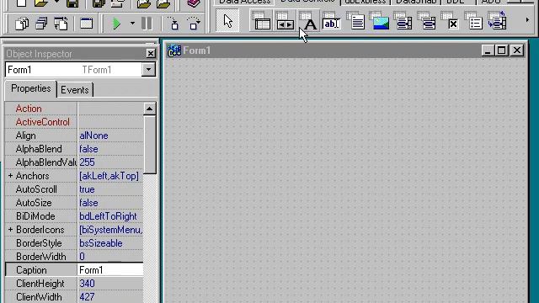Expand the Anchors property plus sign
539x303 pixels.
click(x=10, y=176)
